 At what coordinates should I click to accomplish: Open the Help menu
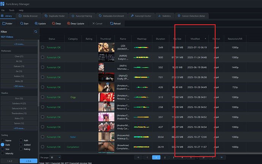point(21,10)
